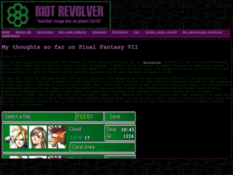This screenshot has height=175, width=233.
Task: Go to About me page
Action: pyautogui.click(x=23, y=32)
